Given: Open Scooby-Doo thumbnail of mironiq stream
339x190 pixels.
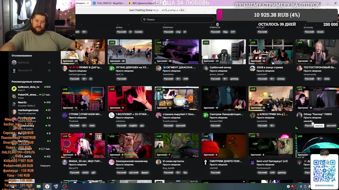Looking at the screenshot, I should point(130,145).
